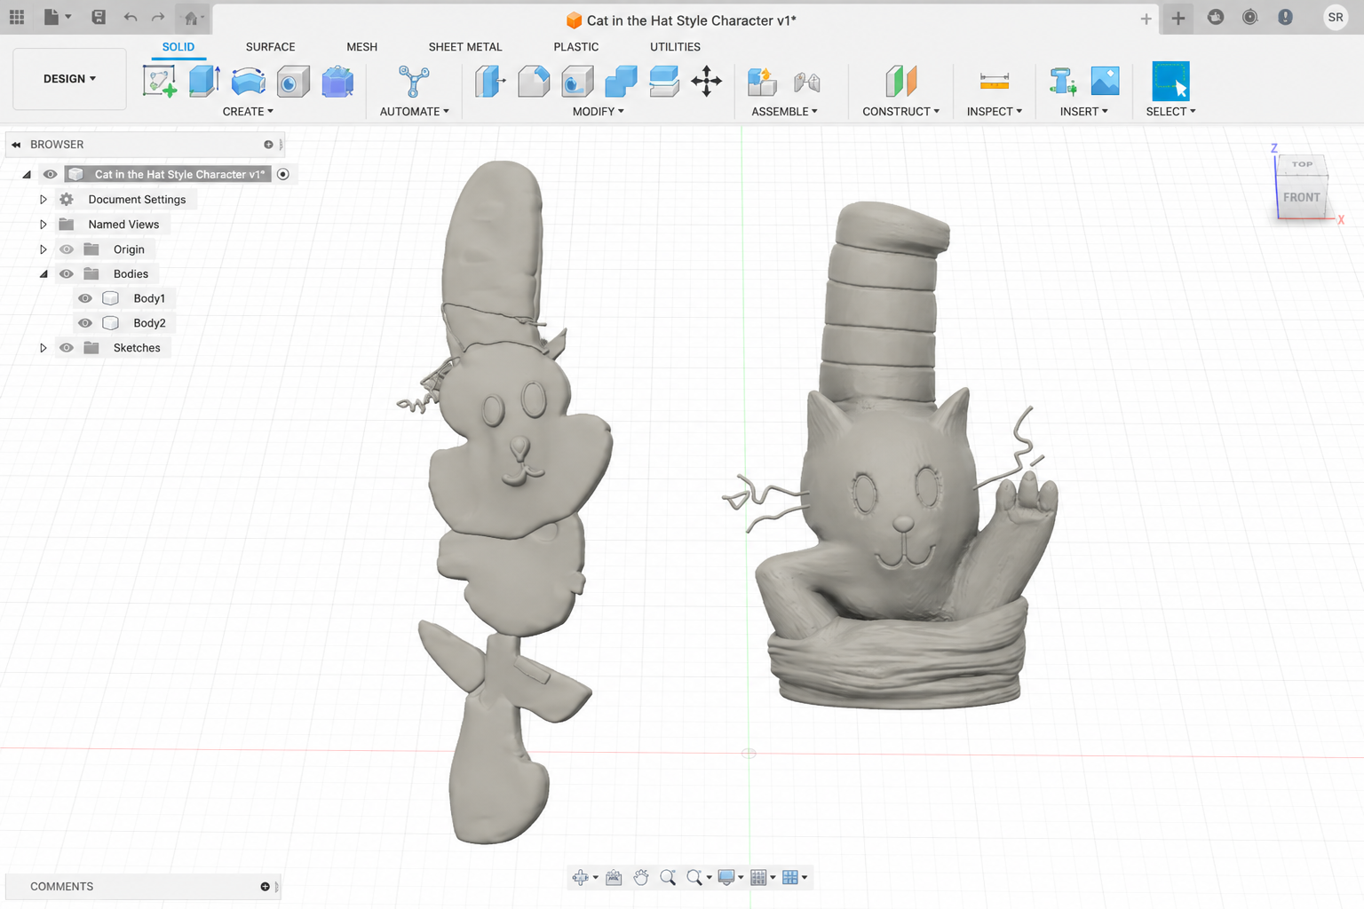Collapse the BROWSER panel

(16, 145)
